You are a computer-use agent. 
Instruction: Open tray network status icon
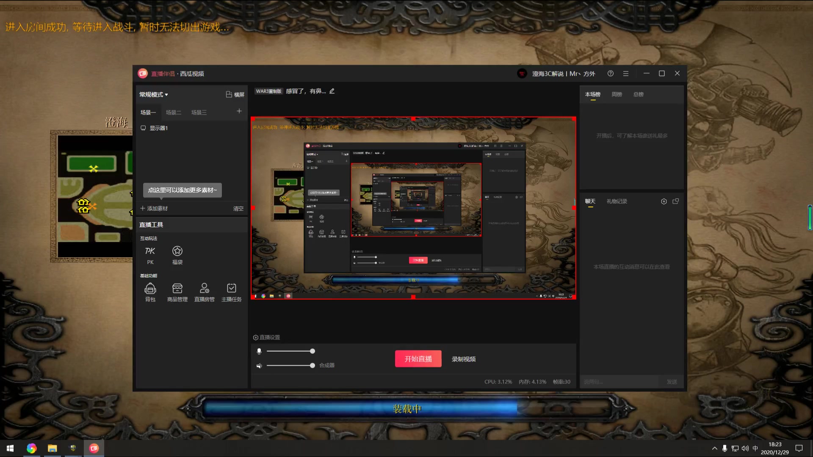tap(735, 448)
